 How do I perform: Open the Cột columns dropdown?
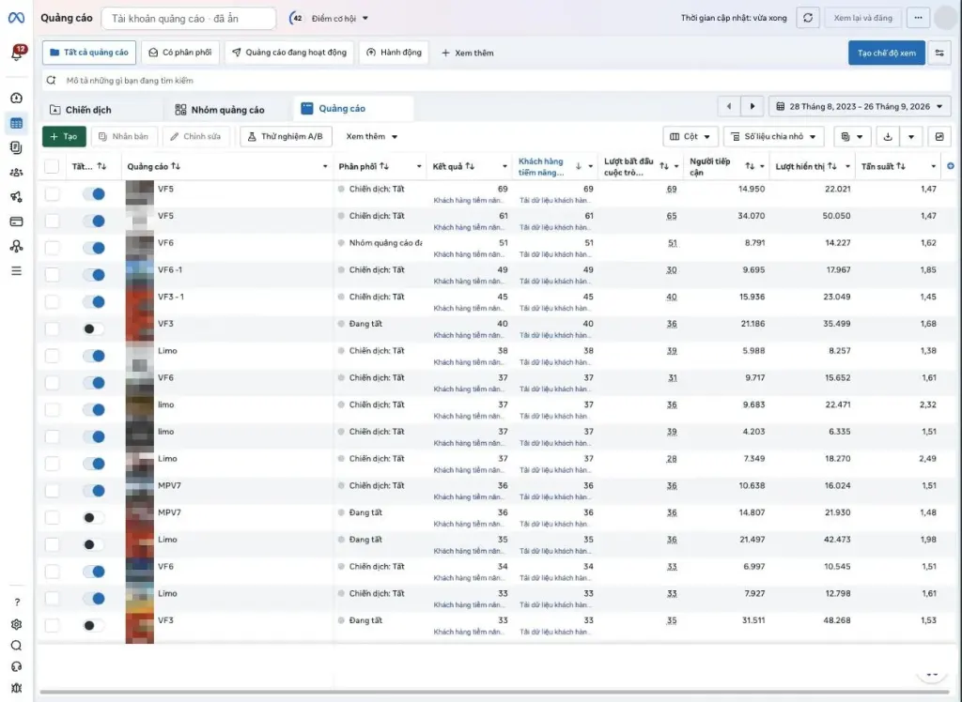[690, 137]
